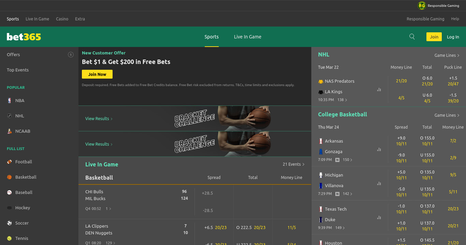
Task: Click the Offers dollar badge icon
Action: (71, 54)
